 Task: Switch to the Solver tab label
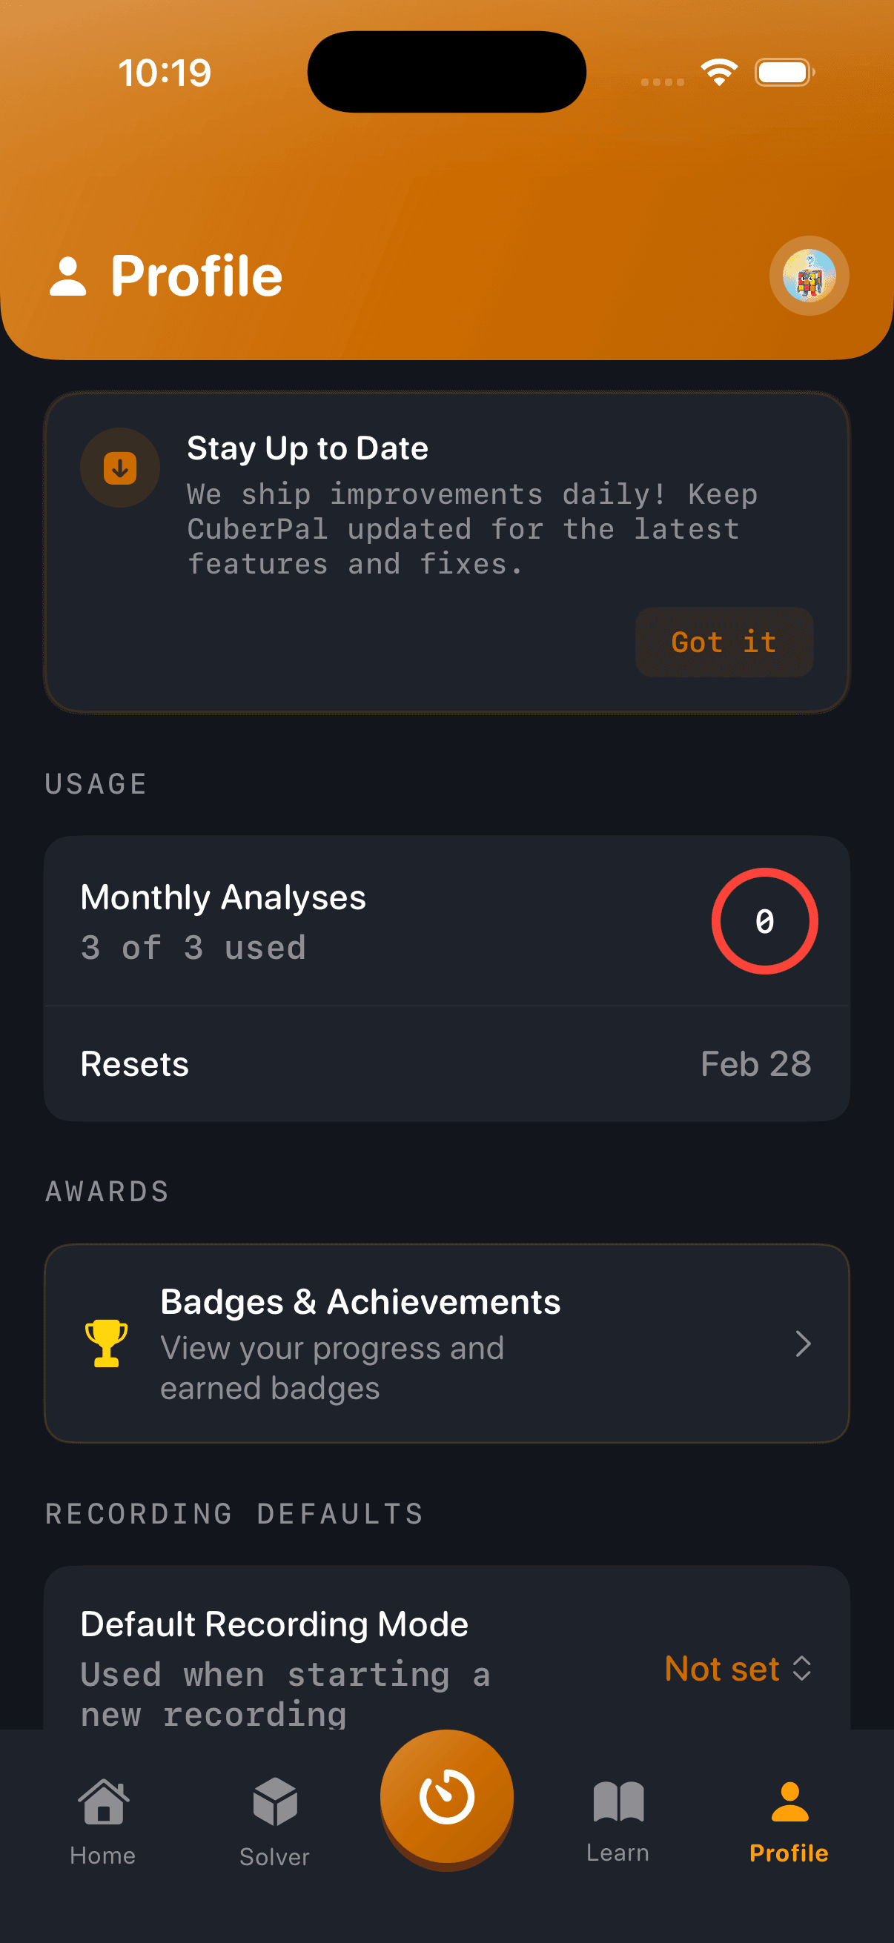(x=274, y=1856)
